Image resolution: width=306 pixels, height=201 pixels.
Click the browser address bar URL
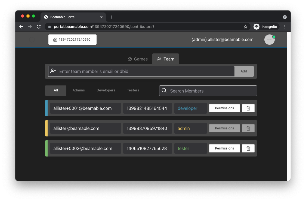point(104,27)
